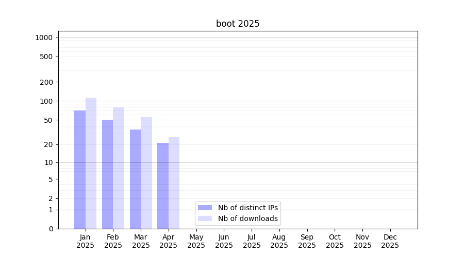Click the 'Jul 2025' x-axis label

(x=252, y=241)
